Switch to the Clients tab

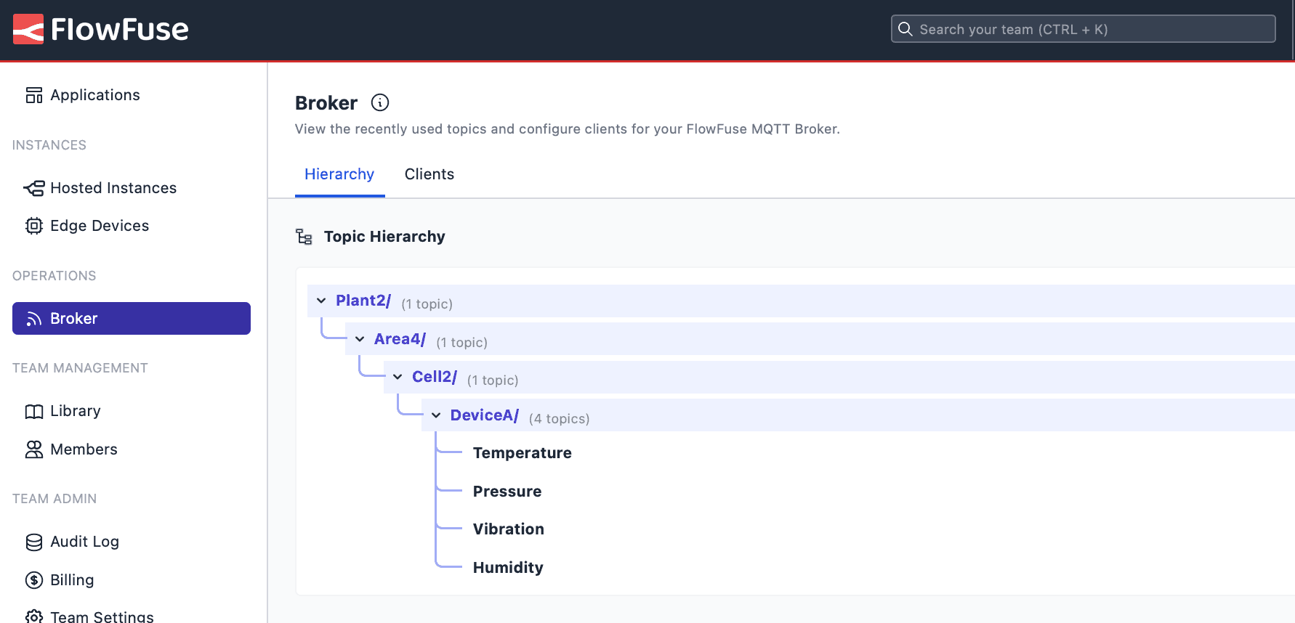(x=429, y=174)
